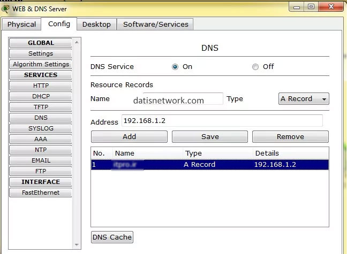This screenshot has height=254, width=347.
Task: Open the record Type dropdown
Action: [304, 98]
